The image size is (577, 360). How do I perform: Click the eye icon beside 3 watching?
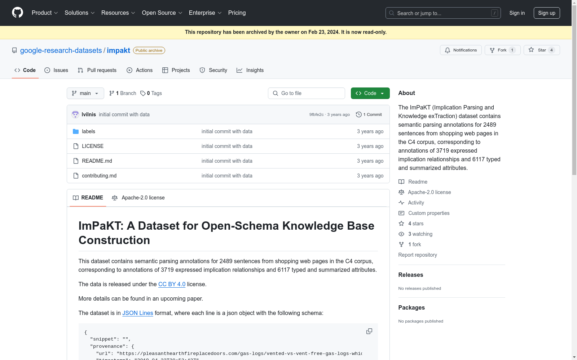pyautogui.click(x=401, y=234)
